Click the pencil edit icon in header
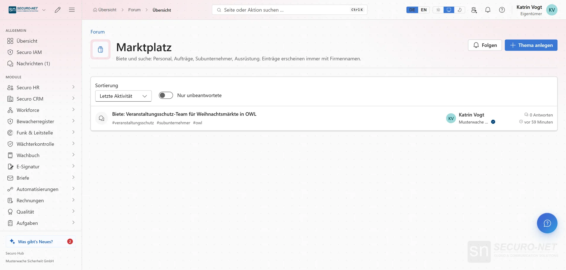The image size is (566, 270). [x=58, y=10]
